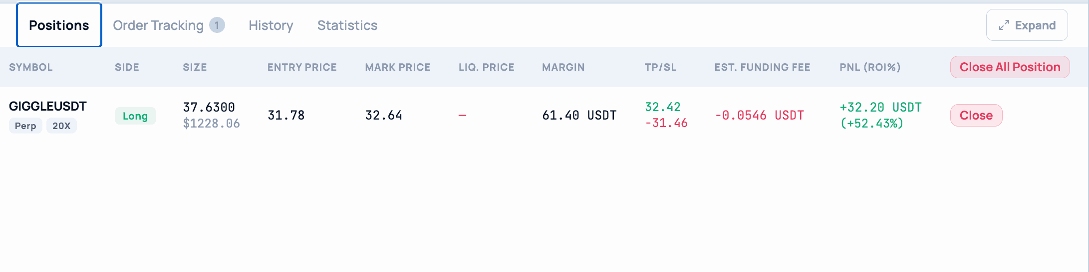View the Statistics tab
The height and width of the screenshot is (272, 1089).
pos(347,25)
